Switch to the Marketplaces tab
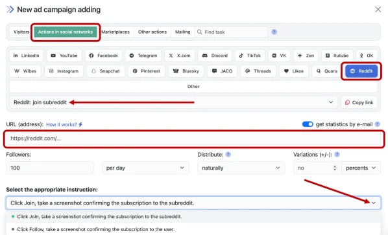This screenshot has height=235, width=388. [x=115, y=32]
